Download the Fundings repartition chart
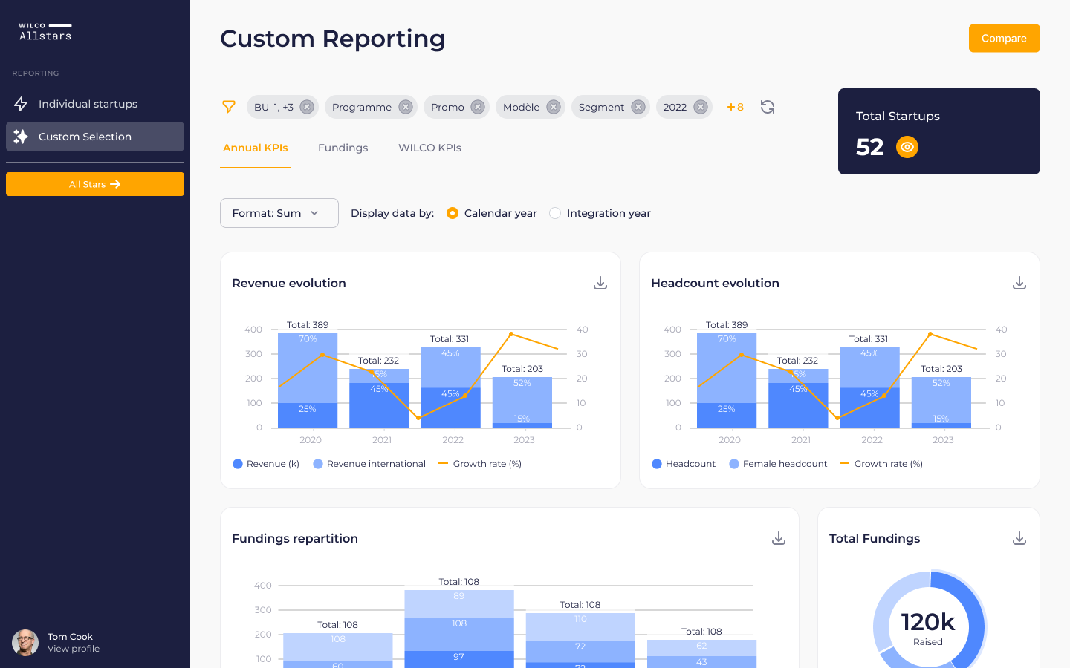 [x=779, y=538]
